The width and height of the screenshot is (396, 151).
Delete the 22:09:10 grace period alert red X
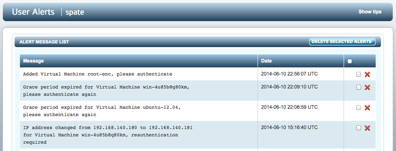click(x=367, y=87)
